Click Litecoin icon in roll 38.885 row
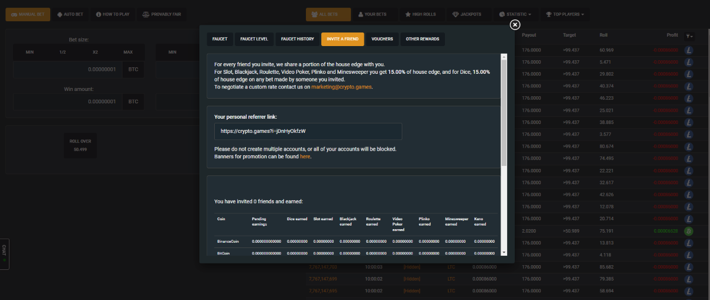This screenshot has height=300, width=710. 689,122
